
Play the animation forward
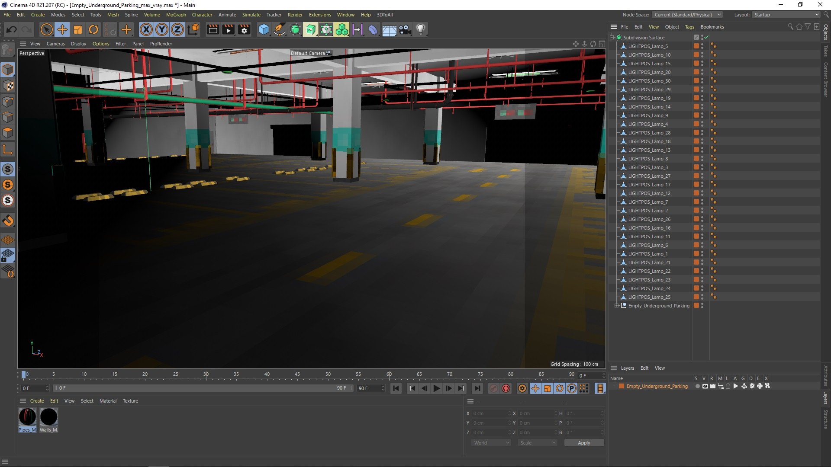[436, 388]
